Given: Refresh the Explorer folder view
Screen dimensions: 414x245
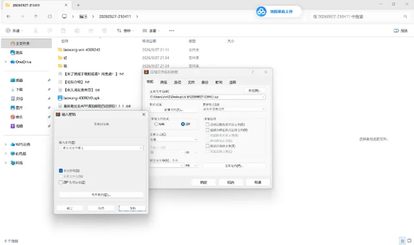Looking at the screenshot, I should point(50,16).
